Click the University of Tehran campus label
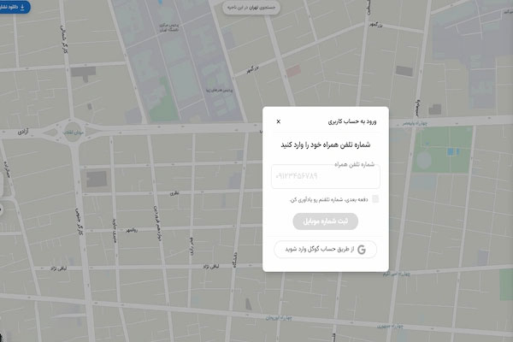This screenshot has width=513, height=342. tap(168, 27)
